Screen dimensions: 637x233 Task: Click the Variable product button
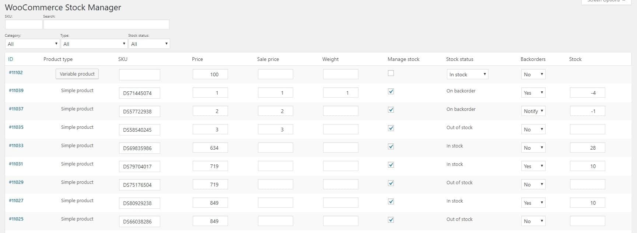point(77,74)
